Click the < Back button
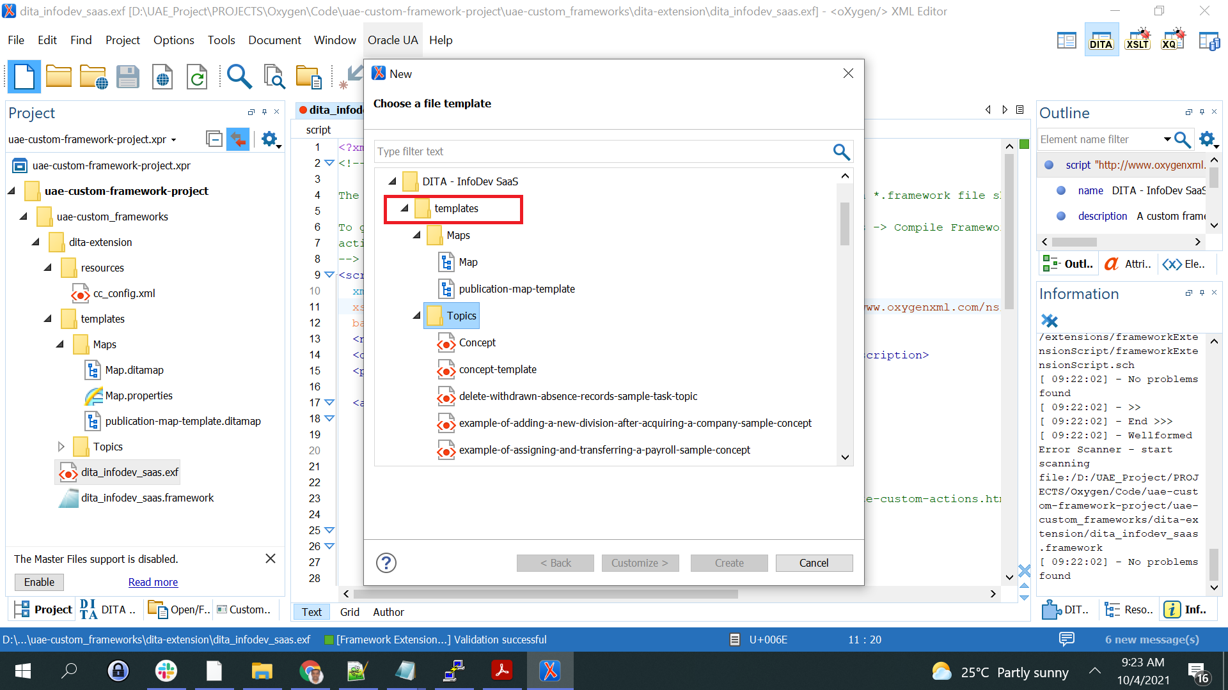The height and width of the screenshot is (690, 1228). (x=555, y=563)
